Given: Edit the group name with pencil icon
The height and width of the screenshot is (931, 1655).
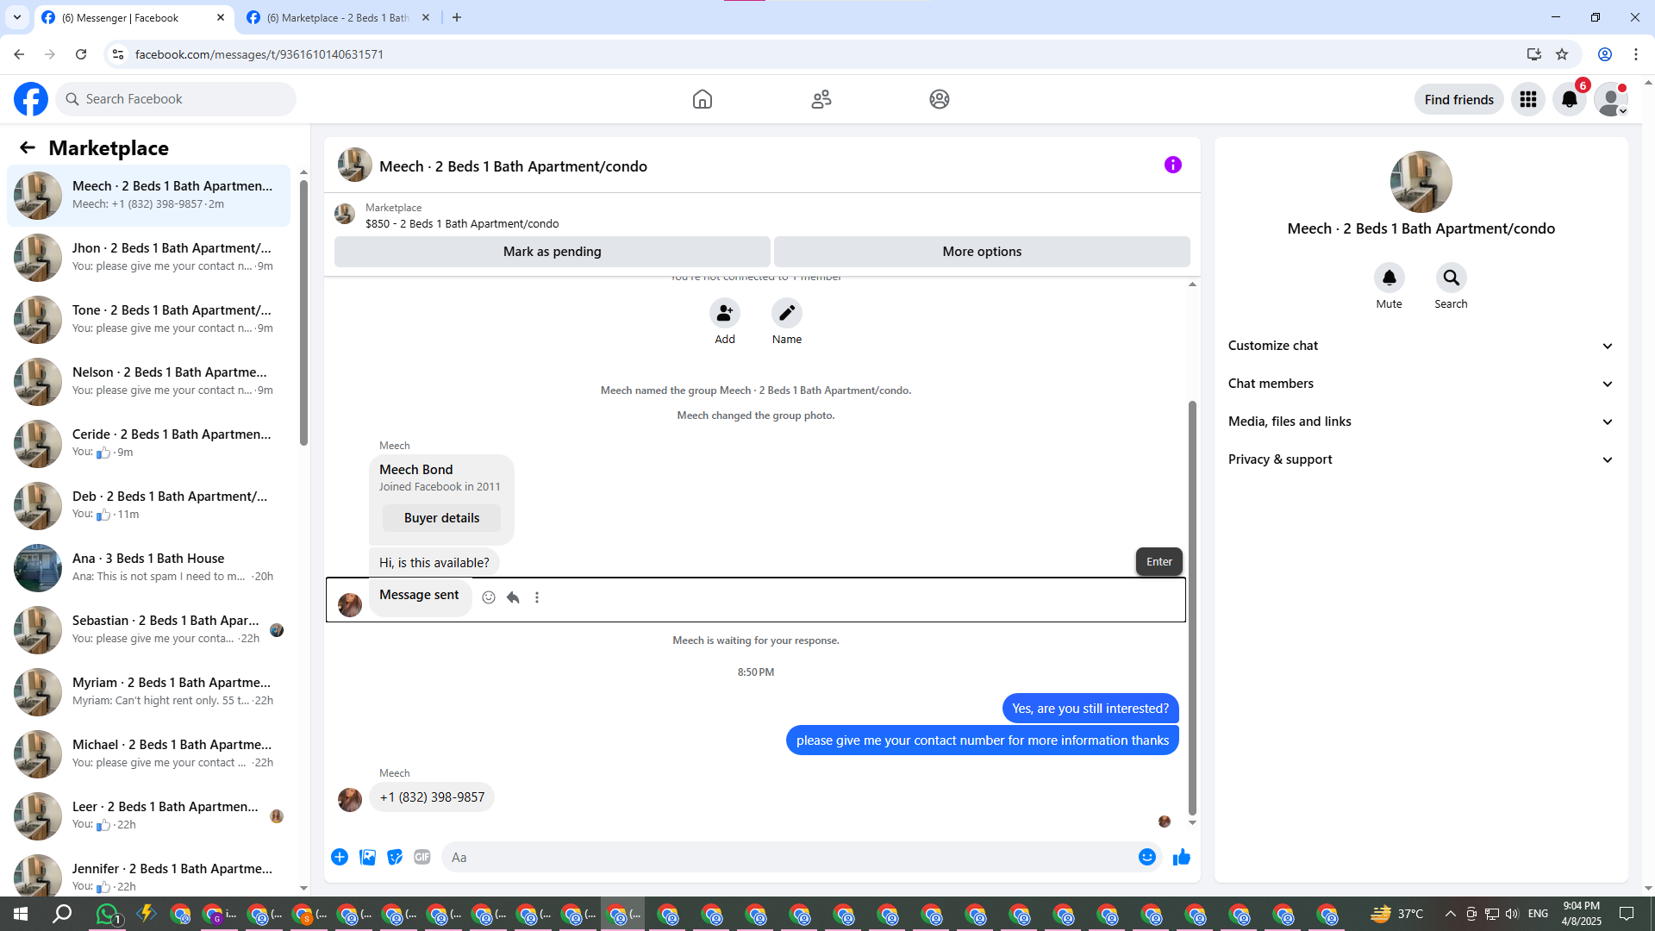Looking at the screenshot, I should (786, 313).
